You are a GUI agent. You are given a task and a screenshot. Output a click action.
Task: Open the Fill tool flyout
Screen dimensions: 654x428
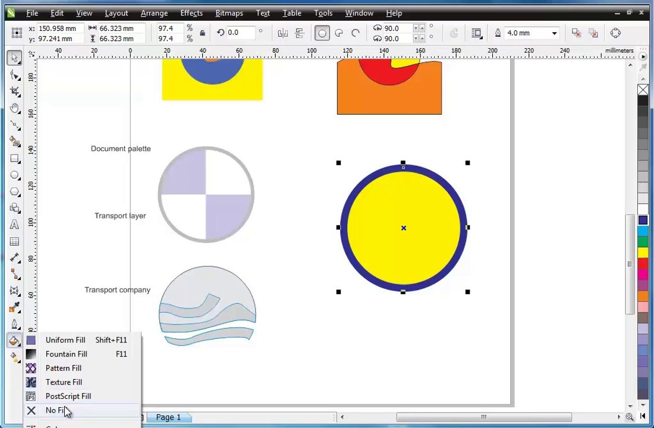click(x=14, y=341)
